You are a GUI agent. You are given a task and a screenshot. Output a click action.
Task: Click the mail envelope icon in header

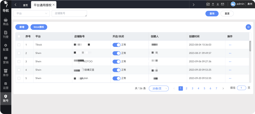[222, 4]
